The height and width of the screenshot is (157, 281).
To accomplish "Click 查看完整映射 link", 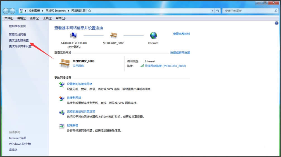I will click(x=181, y=34).
